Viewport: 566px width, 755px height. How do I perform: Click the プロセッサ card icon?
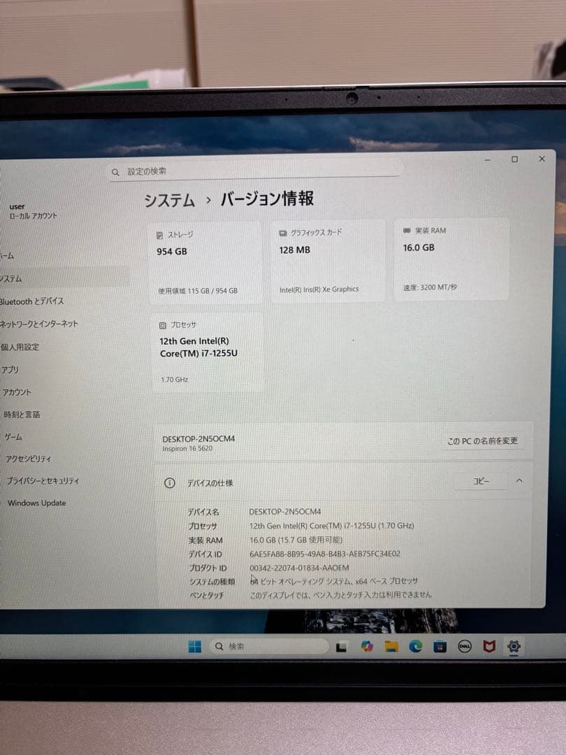click(162, 324)
